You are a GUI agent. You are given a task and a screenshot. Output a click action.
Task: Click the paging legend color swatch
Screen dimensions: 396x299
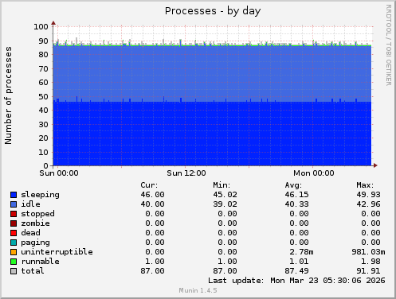click(x=14, y=243)
